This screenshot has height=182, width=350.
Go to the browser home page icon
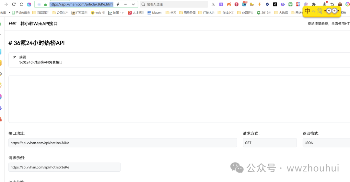pos(21,4)
